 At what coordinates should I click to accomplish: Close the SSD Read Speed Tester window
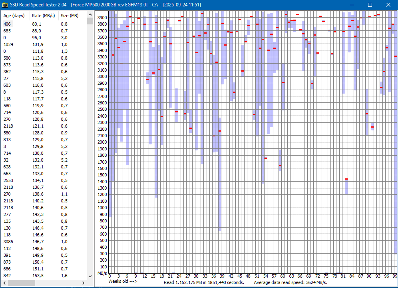pos(388,5)
